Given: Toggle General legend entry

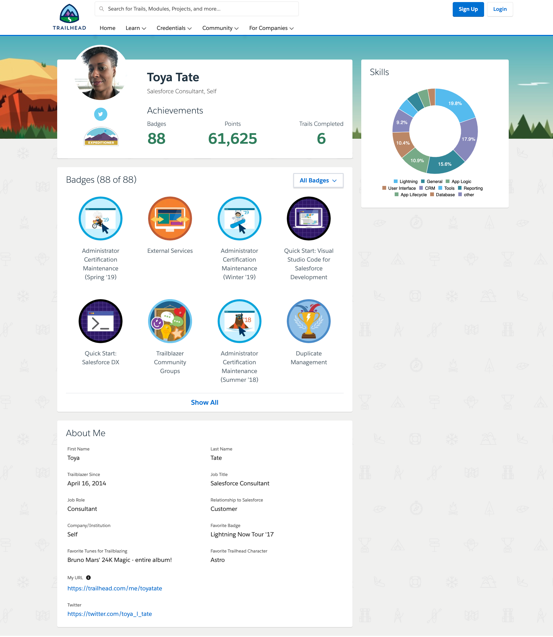Looking at the screenshot, I should [432, 182].
